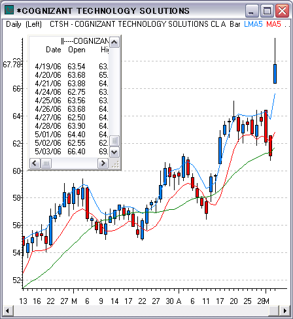Click the 67.78 price marker on axis

(x=12, y=65)
